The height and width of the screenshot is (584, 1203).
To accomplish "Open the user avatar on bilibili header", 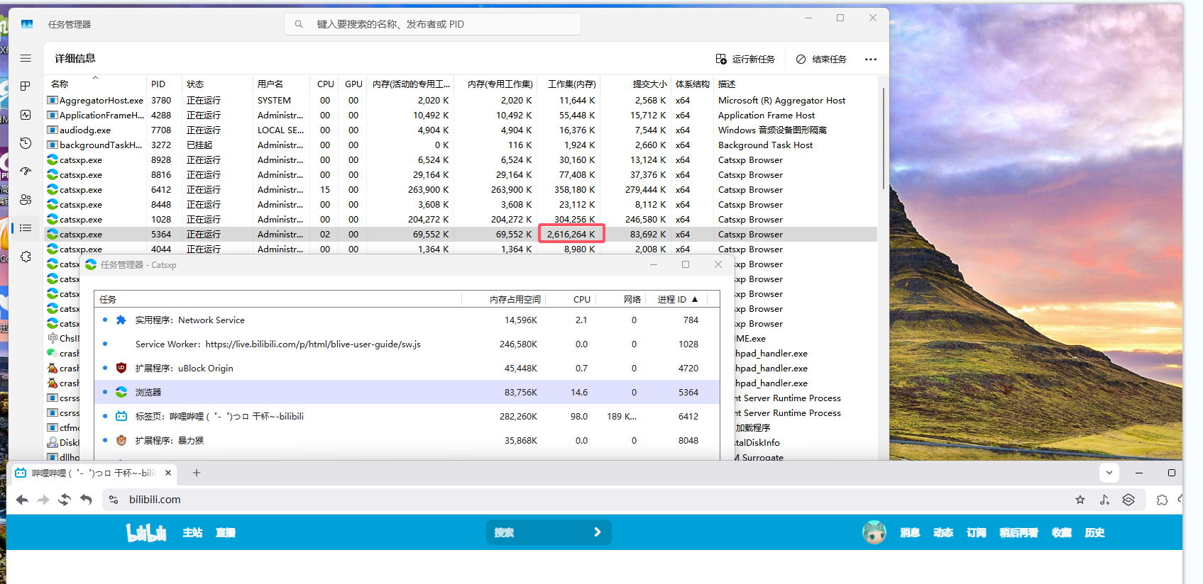I will pyautogui.click(x=874, y=532).
